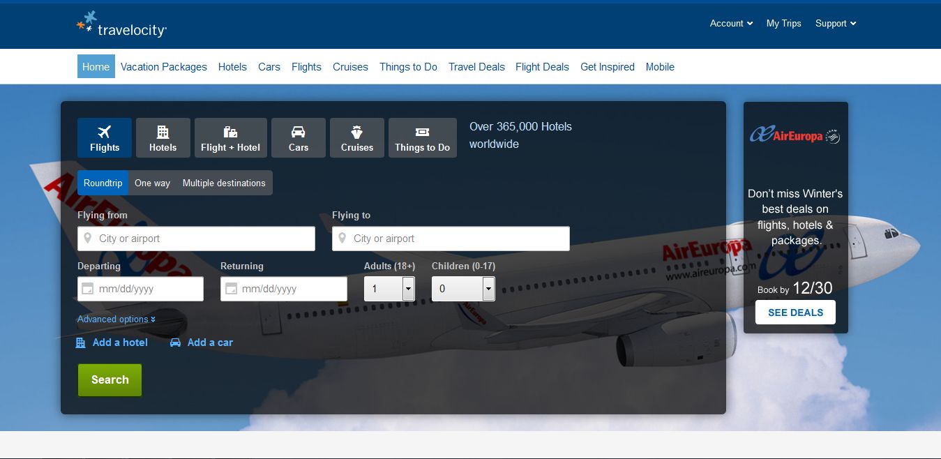Open the Support dropdown menu
This screenshot has width=941, height=459.
[836, 23]
